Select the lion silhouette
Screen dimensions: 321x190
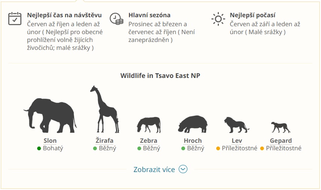pyautogui.click(x=237, y=125)
